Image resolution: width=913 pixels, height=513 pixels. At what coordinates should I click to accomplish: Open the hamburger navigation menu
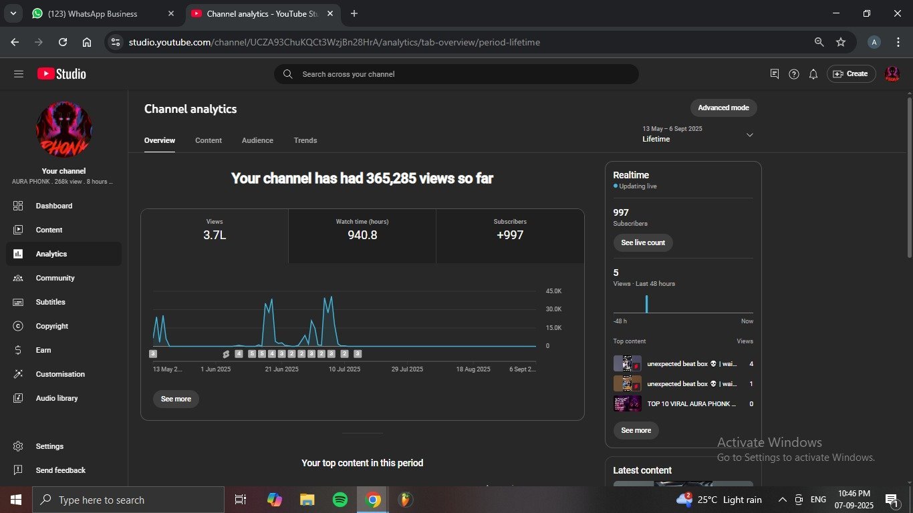coord(18,74)
